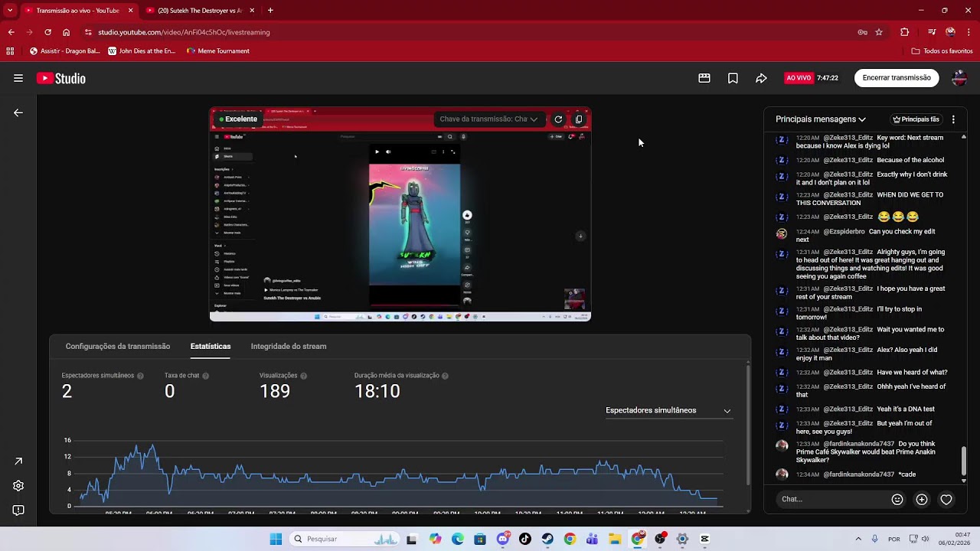Viewport: 980px width, 551px height.
Task: Open the Assistir - Dragon Bal... bookmark
Action: (64, 51)
